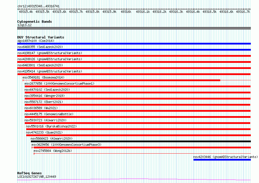Click the 49315.6k ruler tick label
259x183 pixels.
click(59, 12)
